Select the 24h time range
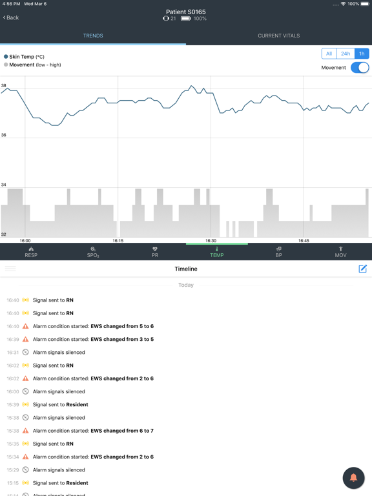This screenshot has height=496, width=372. tap(346, 54)
